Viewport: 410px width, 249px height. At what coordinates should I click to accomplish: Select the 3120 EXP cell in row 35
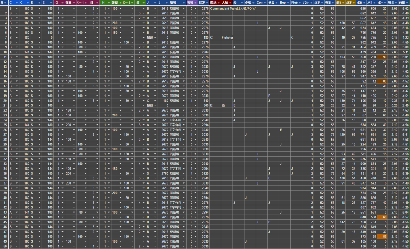(204, 173)
